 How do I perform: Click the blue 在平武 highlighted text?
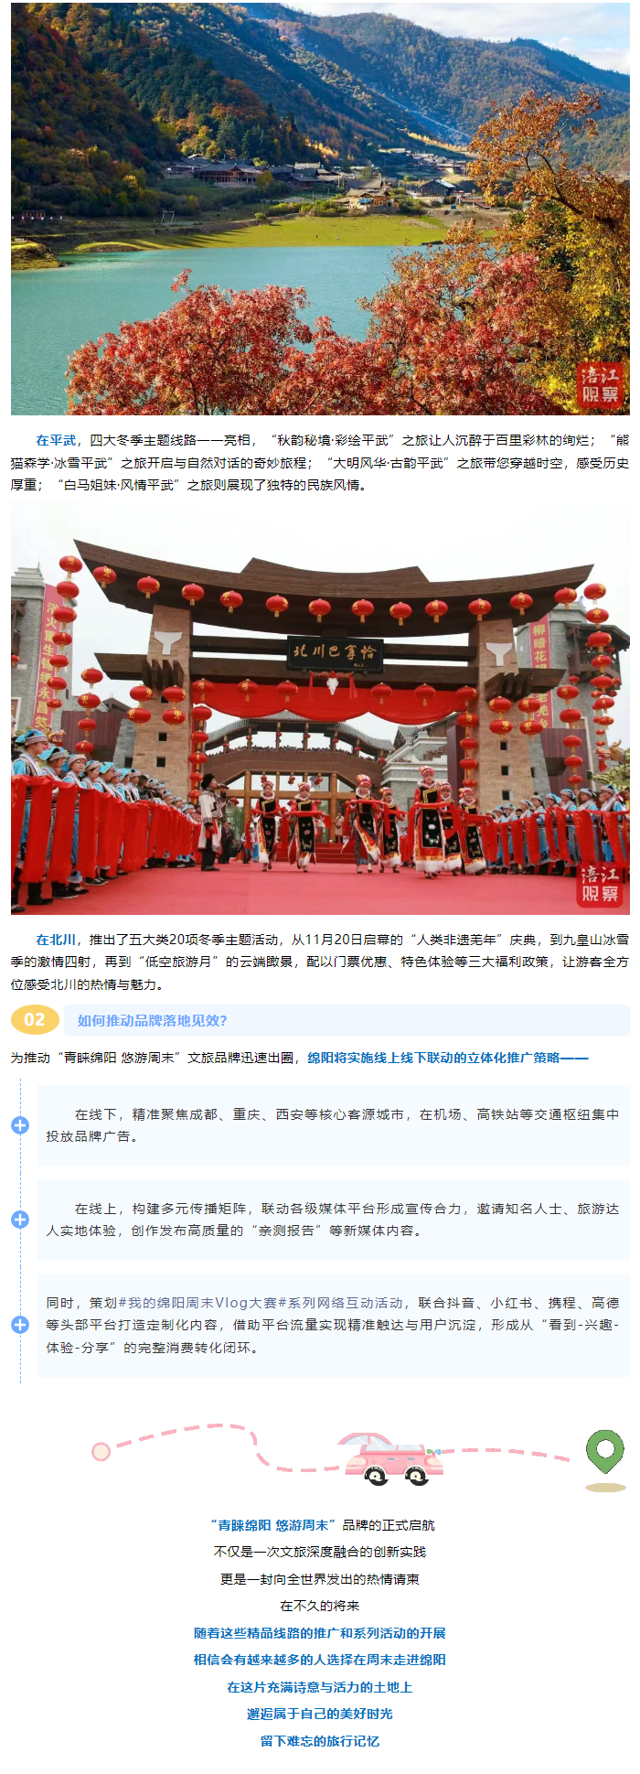coord(56,439)
